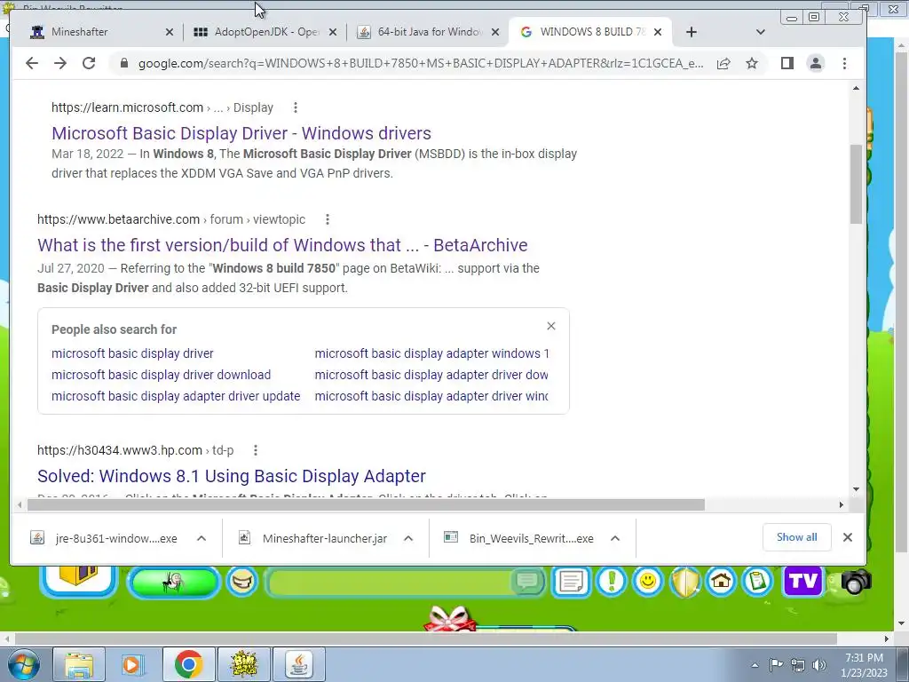Viewport: 909px width, 682px height.
Task: Show hidden system tray icons
Action: tap(755, 665)
